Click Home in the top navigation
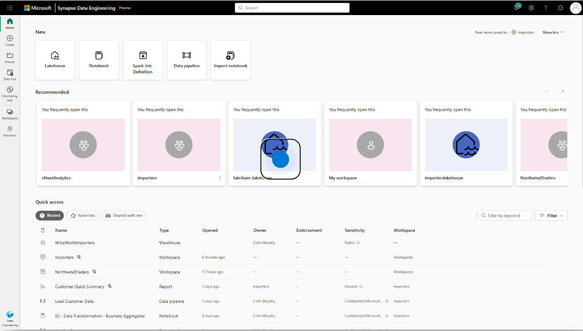This screenshot has height=331, width=583. pos(124,8)
